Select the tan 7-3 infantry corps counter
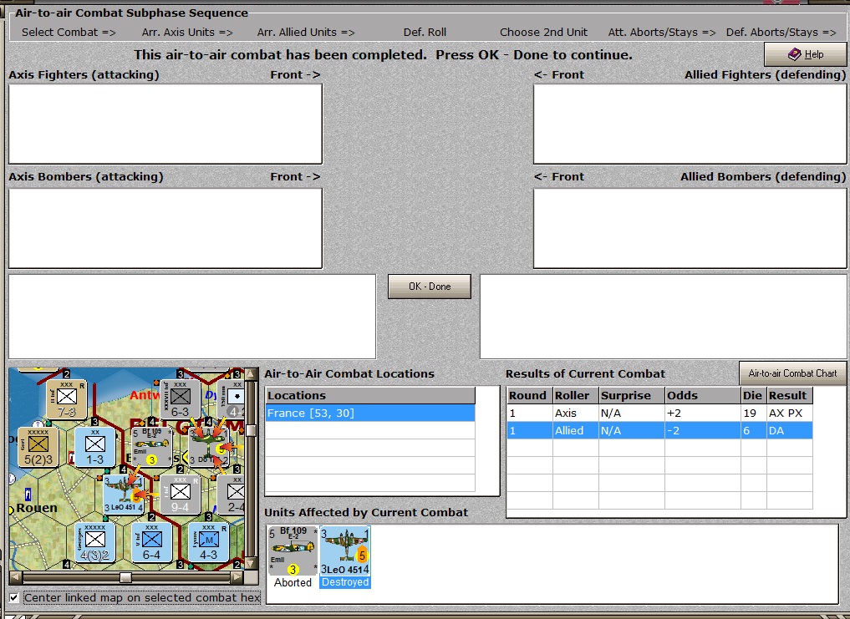850x619 pixels. [x=67, y=399]
